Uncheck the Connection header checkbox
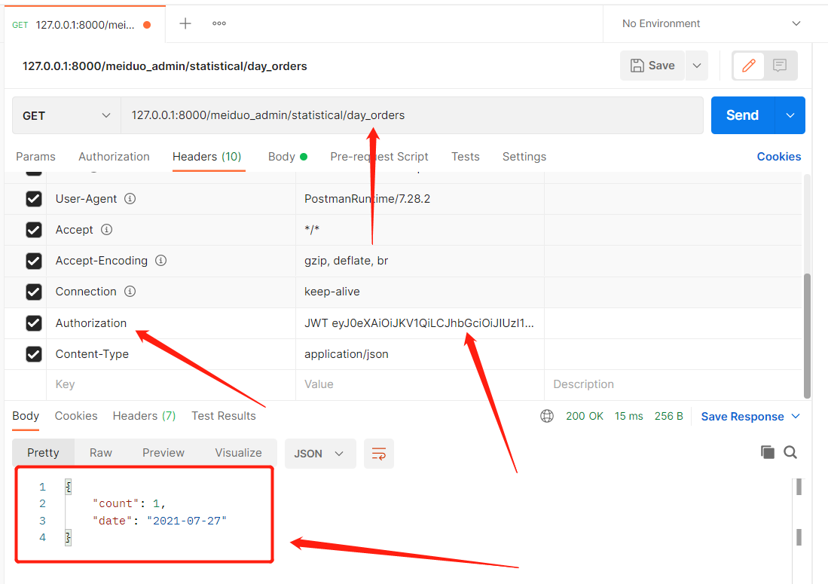This screenshot has width=828, height=584. [x=34, y=292]
